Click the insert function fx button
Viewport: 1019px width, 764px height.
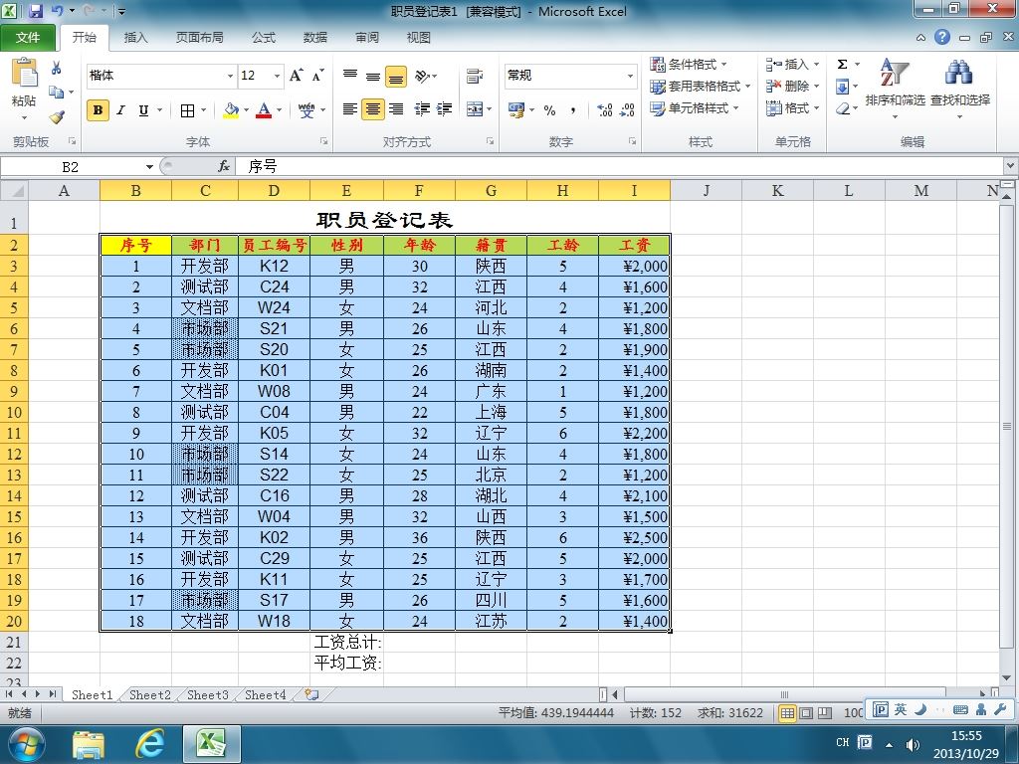(224, 167)
